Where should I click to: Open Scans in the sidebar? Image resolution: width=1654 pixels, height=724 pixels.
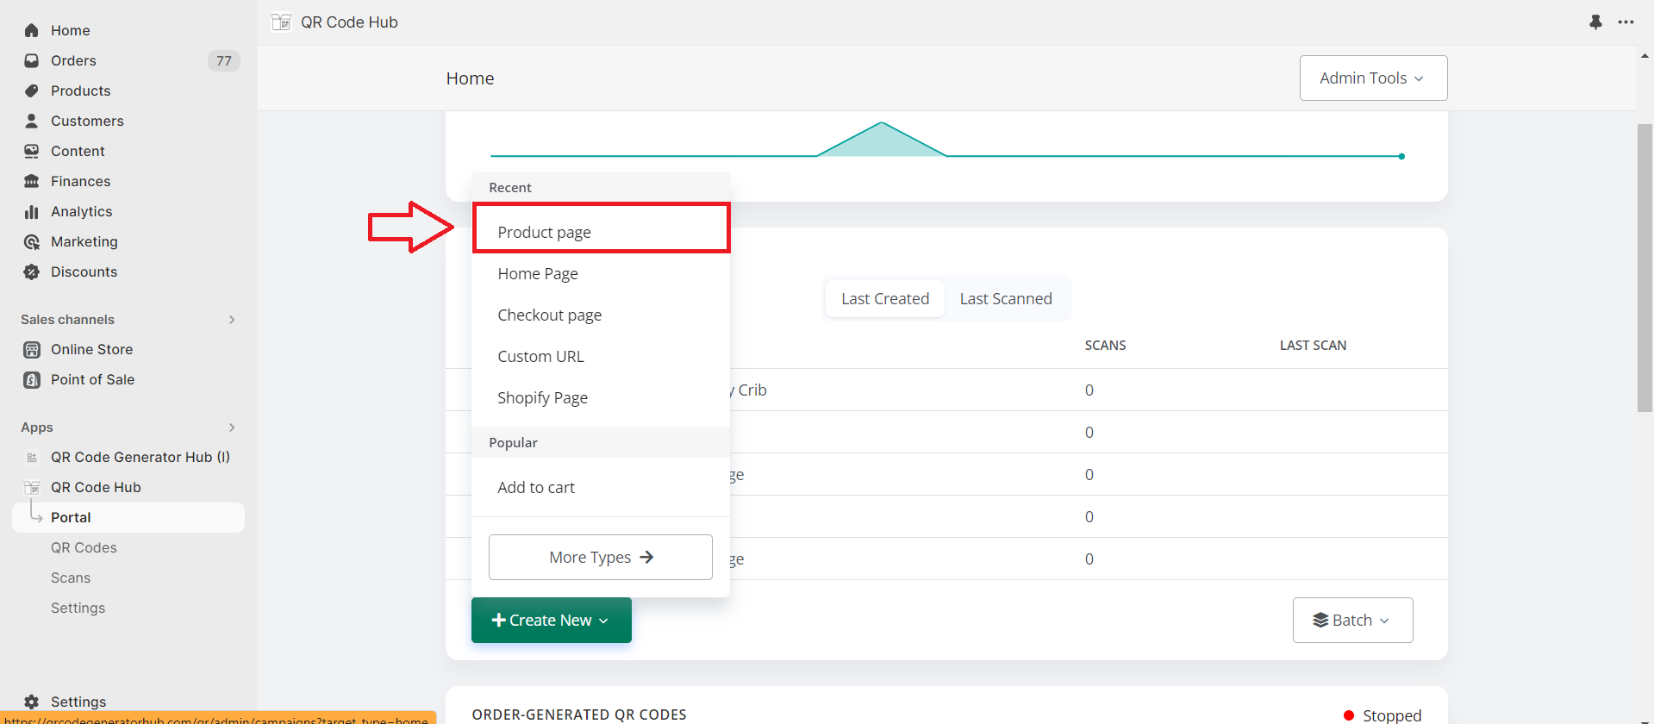[x=71, y=577]
